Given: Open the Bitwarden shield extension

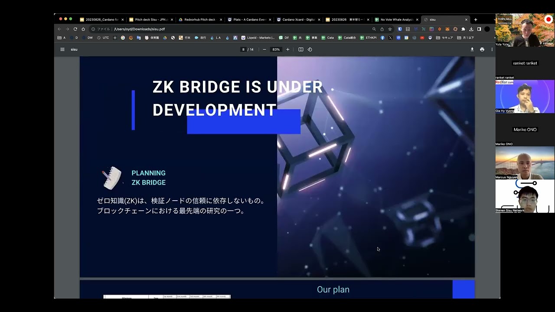Looking at the screenshot, I should pyautogui.click(x=400, y=29).
